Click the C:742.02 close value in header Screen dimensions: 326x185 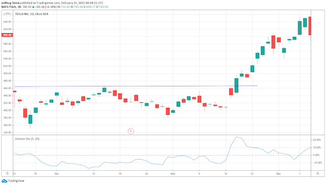click(102, 7)
